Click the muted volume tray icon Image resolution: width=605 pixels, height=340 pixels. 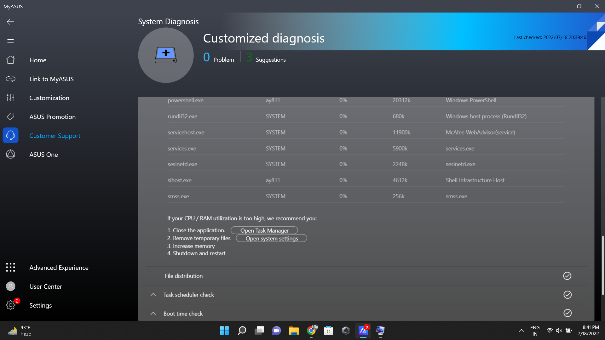click(x=559, y=331)
